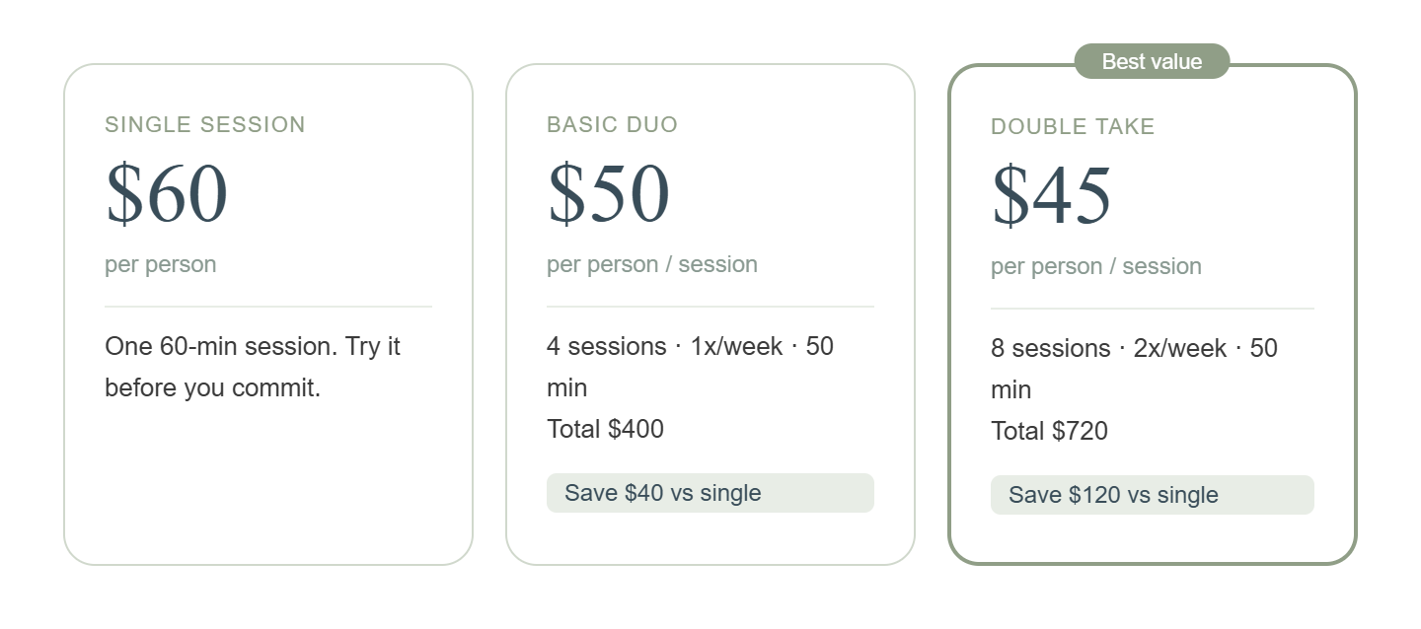Click "per person / session" under $50
Screen dimensions: 1421x629
coord(652,264)
